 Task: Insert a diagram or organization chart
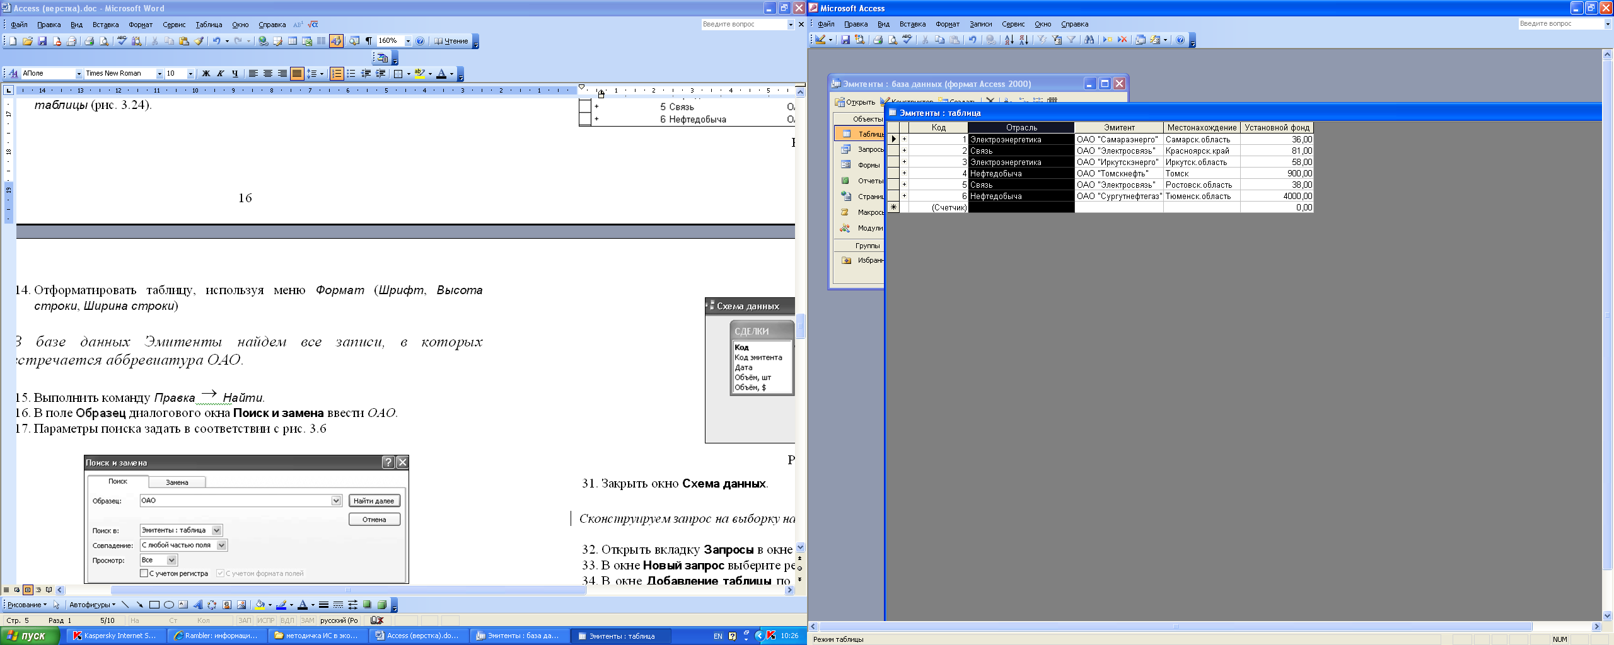pos(212,605)
